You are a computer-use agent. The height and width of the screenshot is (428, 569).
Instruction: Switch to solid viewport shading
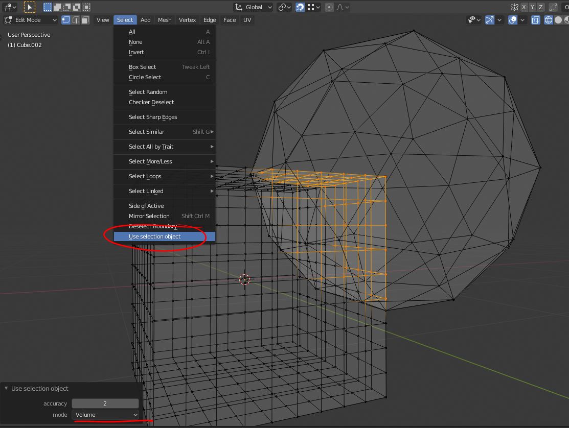(558, 20)
